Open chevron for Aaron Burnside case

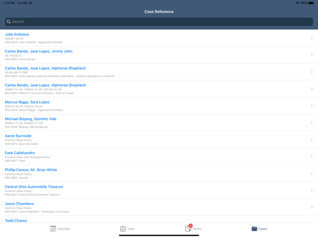[x=312, y=140]
